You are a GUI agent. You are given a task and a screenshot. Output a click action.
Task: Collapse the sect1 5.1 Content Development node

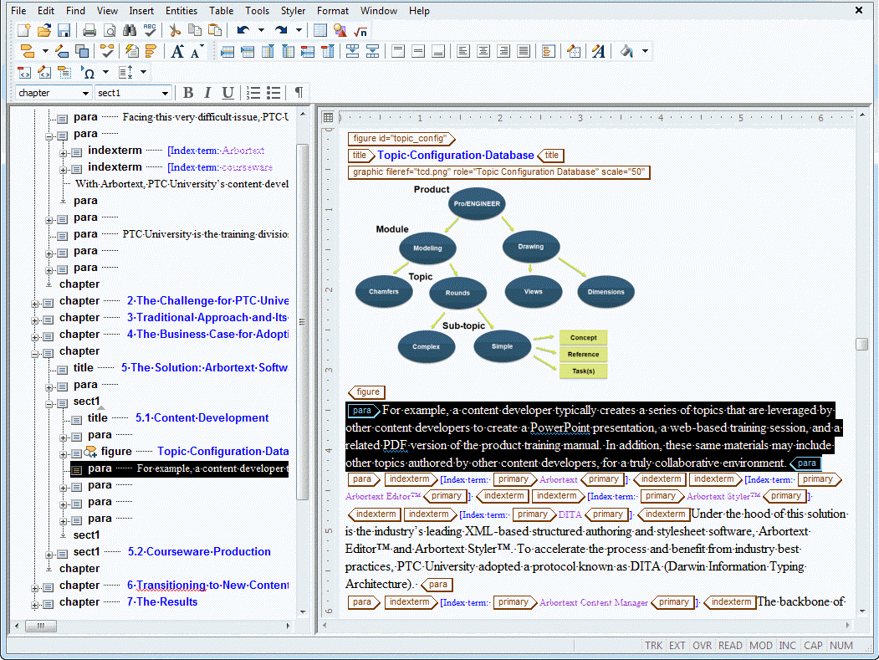click(x=49, y=404)
